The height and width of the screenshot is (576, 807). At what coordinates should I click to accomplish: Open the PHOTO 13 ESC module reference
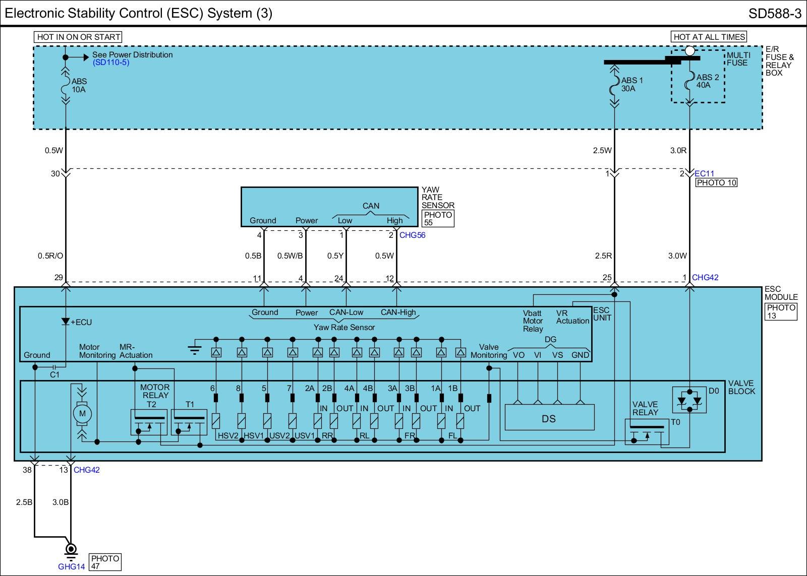tap(781, 311)
